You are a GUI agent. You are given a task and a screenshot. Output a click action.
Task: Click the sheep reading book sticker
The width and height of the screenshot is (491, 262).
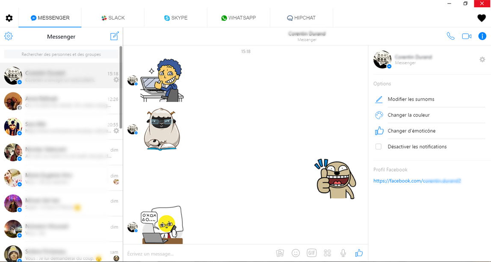(x=162, y=129)
